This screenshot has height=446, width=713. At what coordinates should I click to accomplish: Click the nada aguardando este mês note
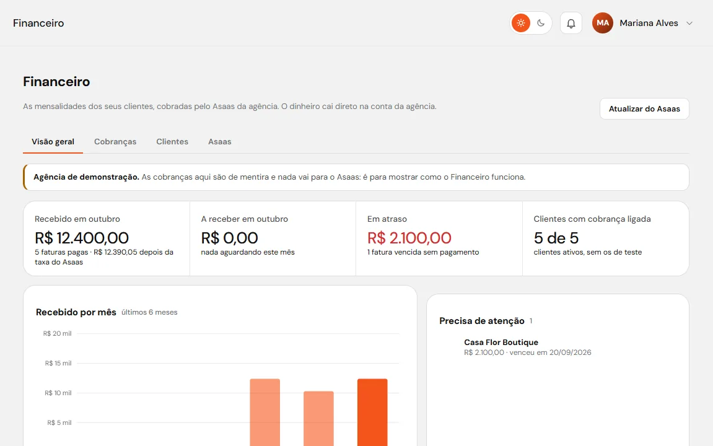click(248, 252)
